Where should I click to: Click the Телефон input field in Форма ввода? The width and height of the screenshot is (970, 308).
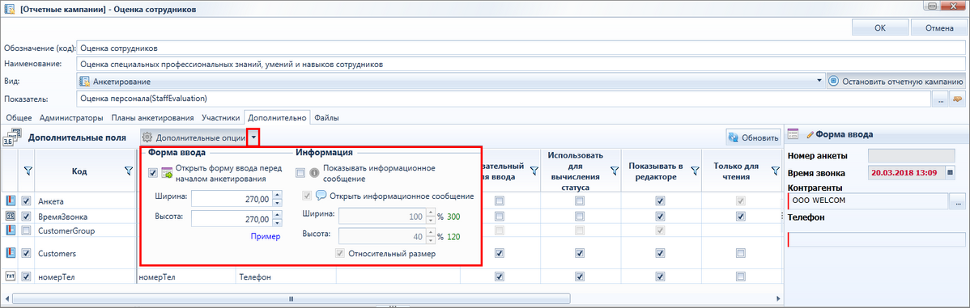point(876,239)
